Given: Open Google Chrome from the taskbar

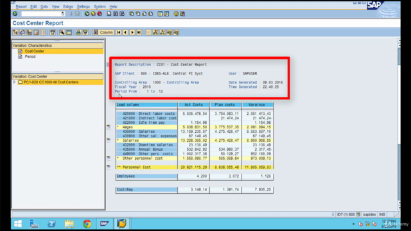Looking at the screenshot, I should 87,224.
